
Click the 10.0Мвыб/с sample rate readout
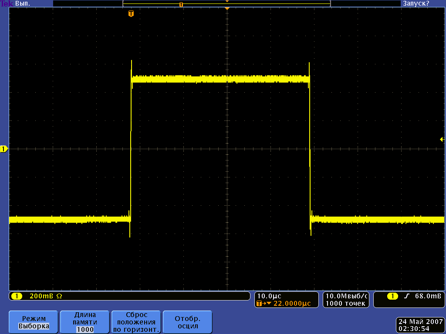(x=346, y=296)
